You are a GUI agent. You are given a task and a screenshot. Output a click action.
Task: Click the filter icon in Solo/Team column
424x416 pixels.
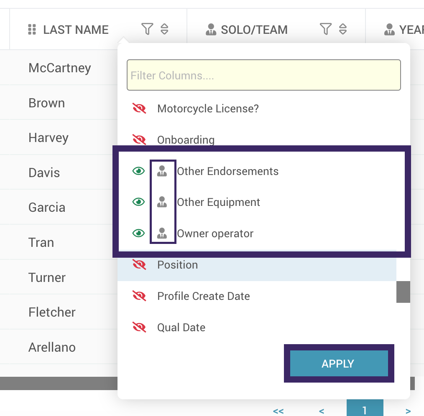[x=325, y=29]
